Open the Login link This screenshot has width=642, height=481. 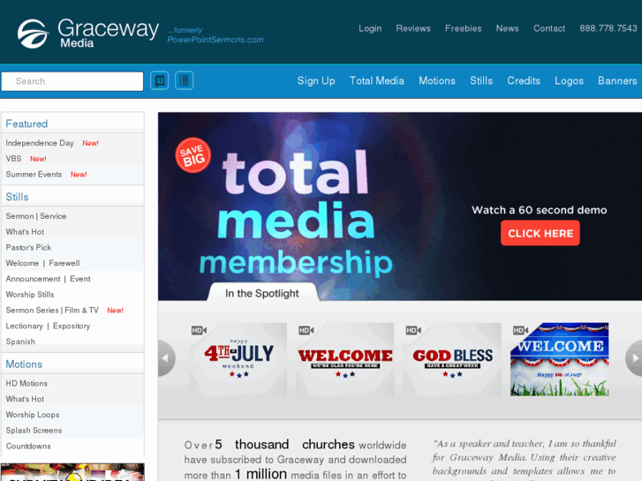click(x=370, y=28)
